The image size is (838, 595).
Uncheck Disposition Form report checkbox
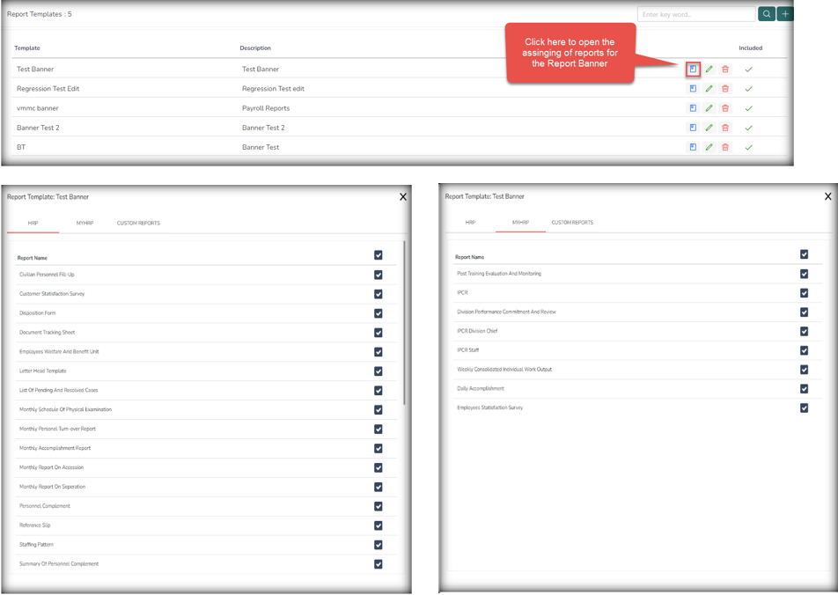click(x=379, y=313)
